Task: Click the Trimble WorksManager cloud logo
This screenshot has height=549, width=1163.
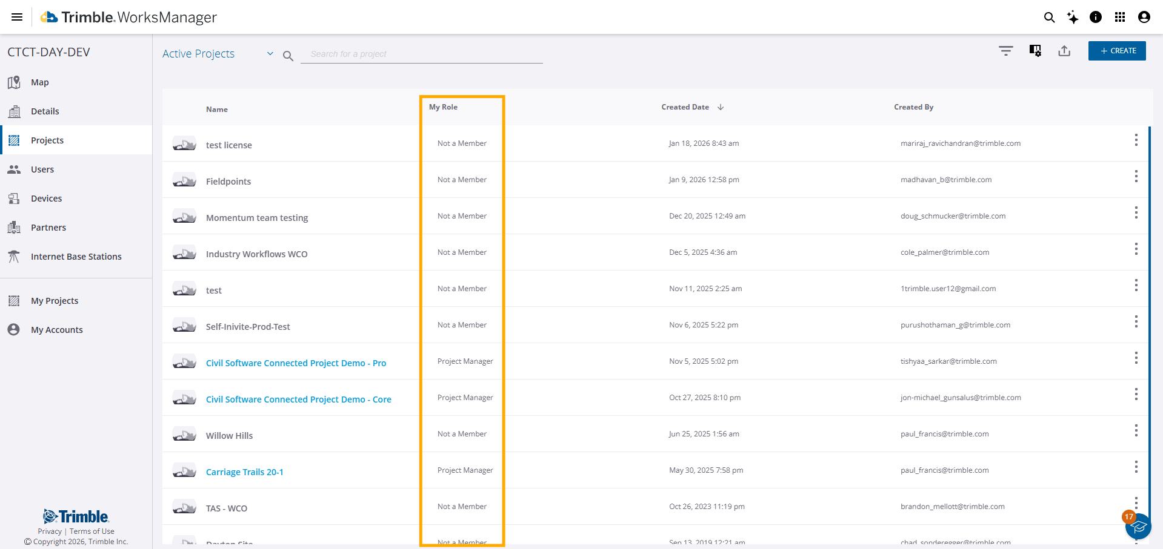Action: click(49, 17)
